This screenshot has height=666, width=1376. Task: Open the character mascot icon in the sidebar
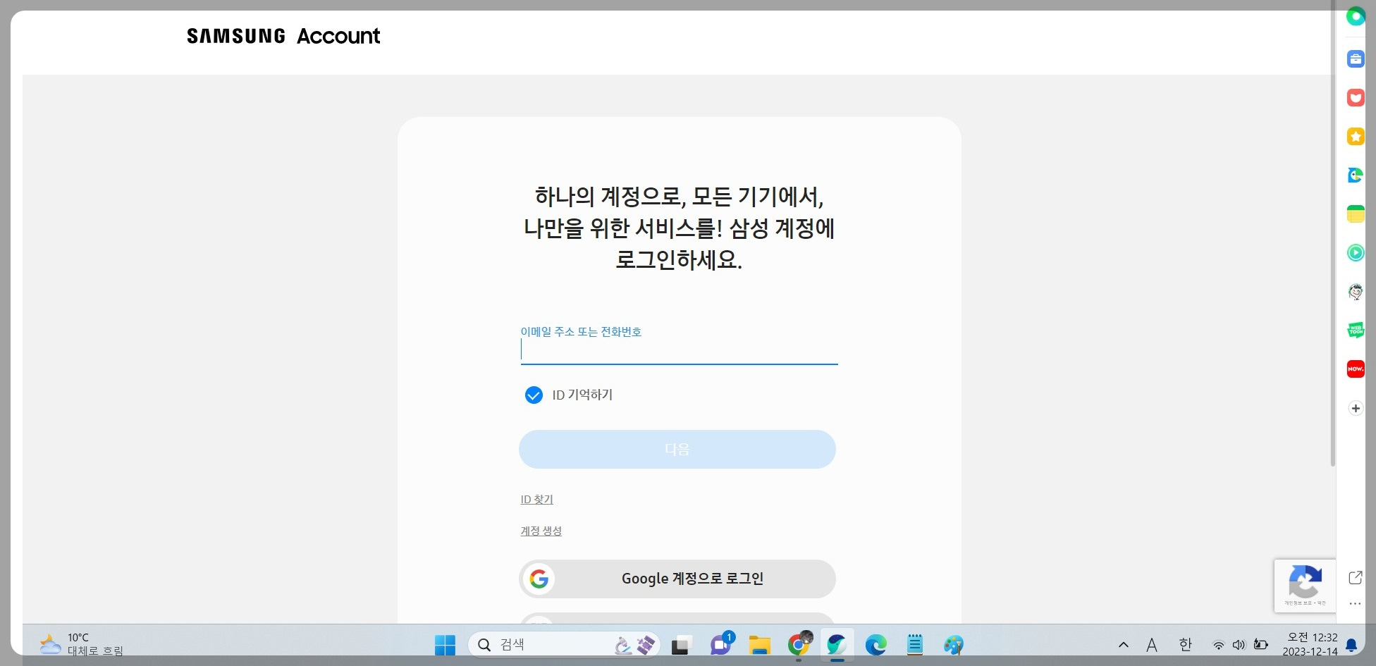(x=1355, y=291)
